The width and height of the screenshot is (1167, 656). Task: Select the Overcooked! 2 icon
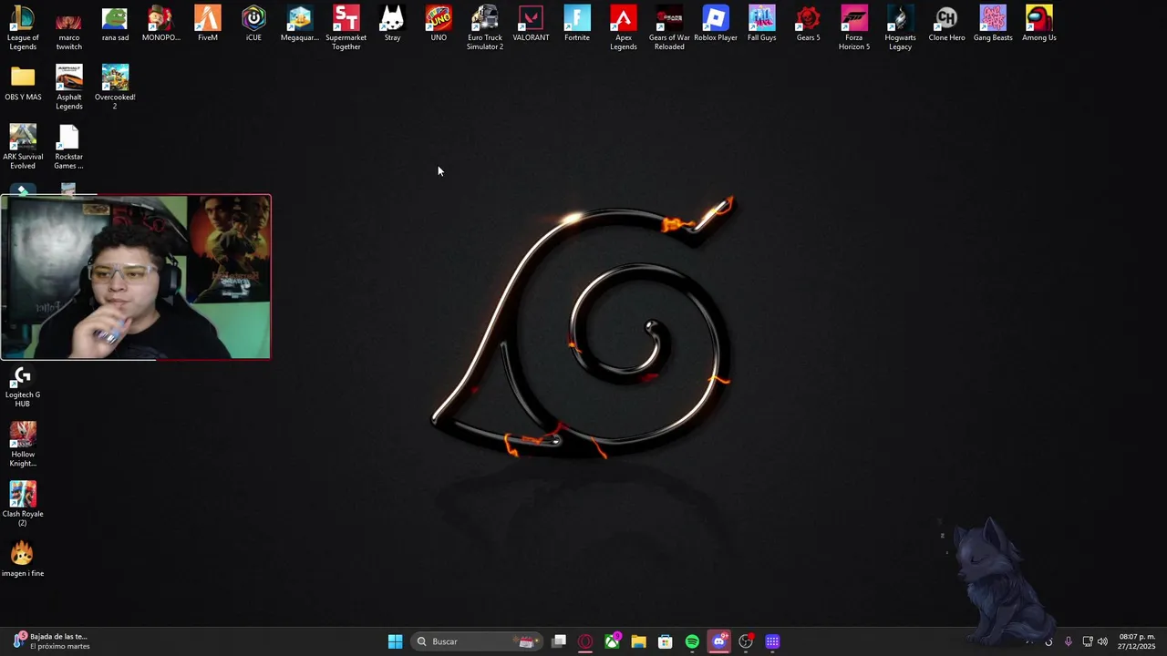[115, 87]
